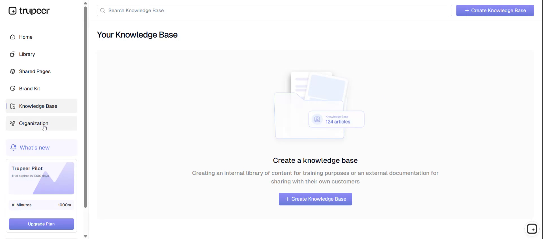Click the What's new bell icon
This screenshot has height=239, width=543.
(x=13, y=147)
